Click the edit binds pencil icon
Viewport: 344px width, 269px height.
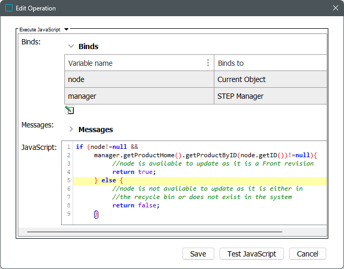(69, 110)
